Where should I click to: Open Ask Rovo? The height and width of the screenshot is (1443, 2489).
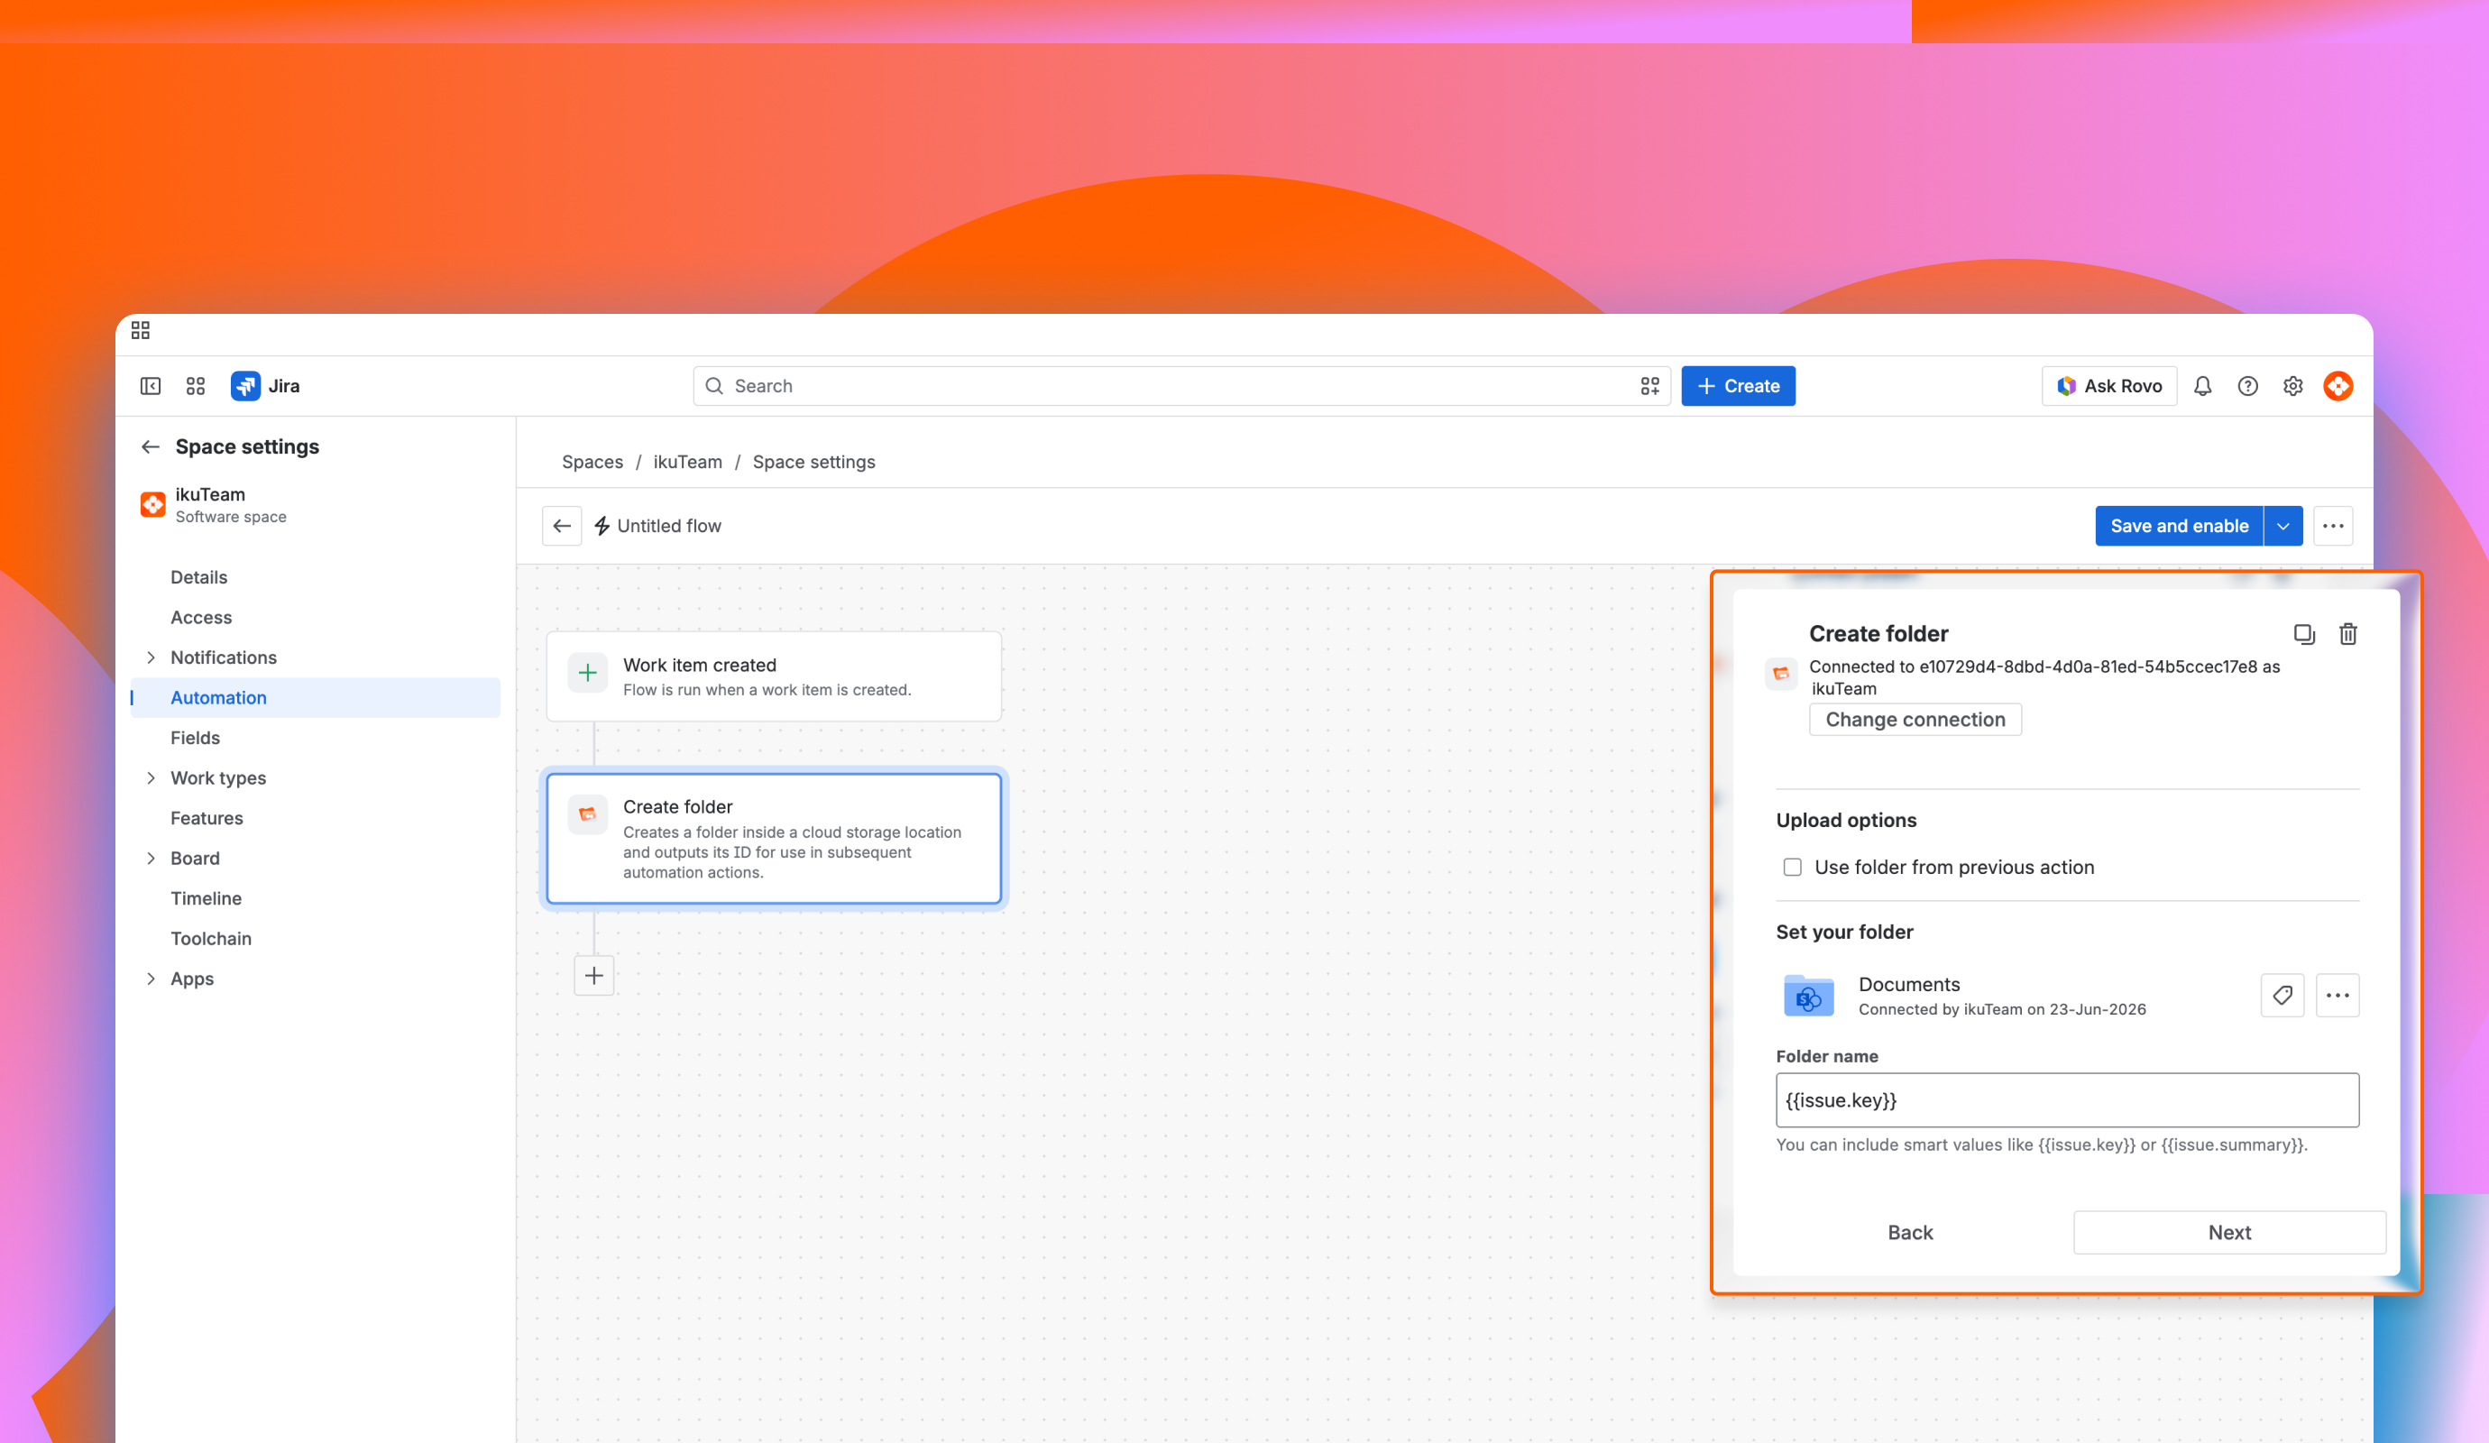pyautogui.click(x=2108, y=386)
